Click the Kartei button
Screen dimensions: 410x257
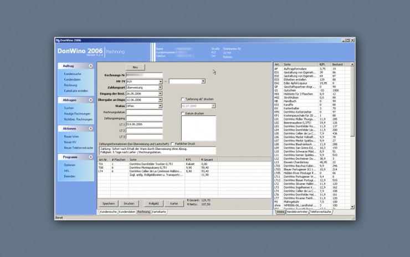pos(174,204)
